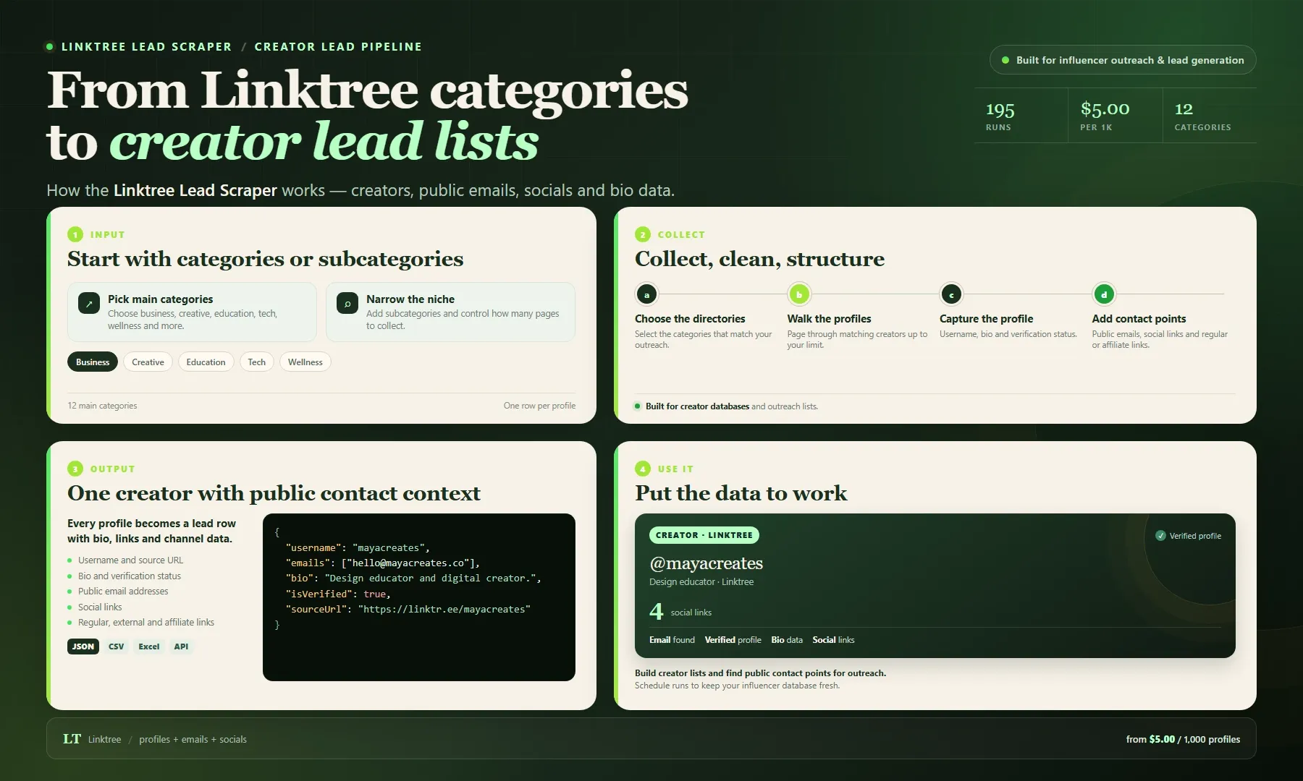Switch to the CSV output format
The height and width of the screenshot is (781, 1303).
(x=116, y=646)
